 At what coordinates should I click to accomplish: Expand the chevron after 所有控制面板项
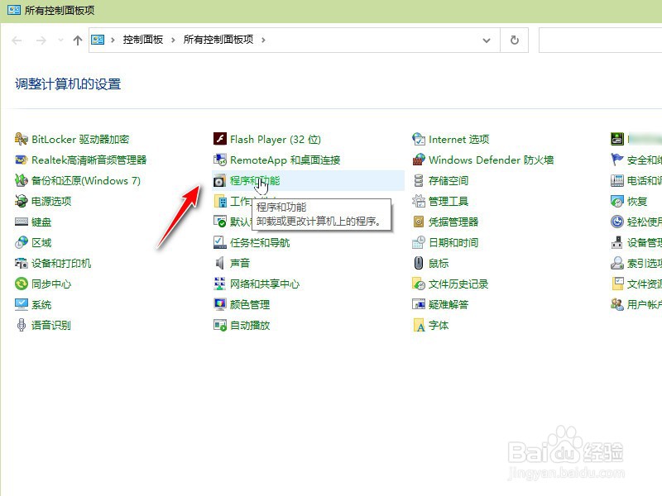coord(263,39)
